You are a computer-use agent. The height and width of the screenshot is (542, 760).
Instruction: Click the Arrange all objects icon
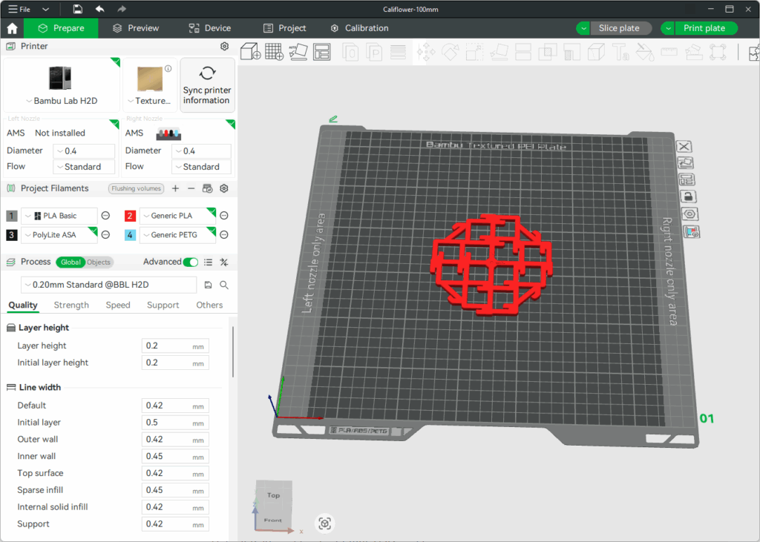pyautogui.click(x=322, y=52)
